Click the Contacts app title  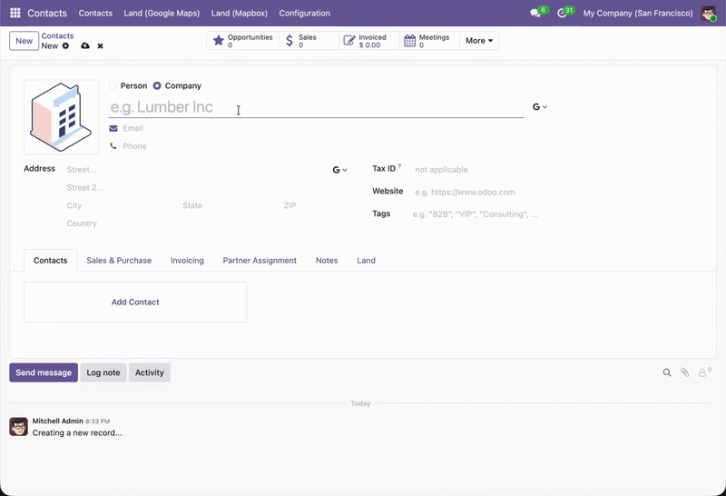[47, 13]
